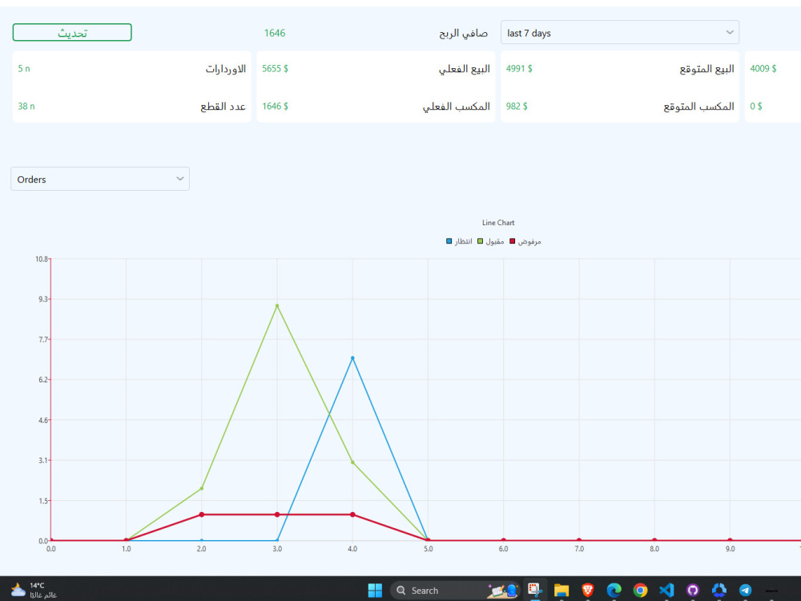Open GitHub Desktop from the taskbar

(693, 590)
